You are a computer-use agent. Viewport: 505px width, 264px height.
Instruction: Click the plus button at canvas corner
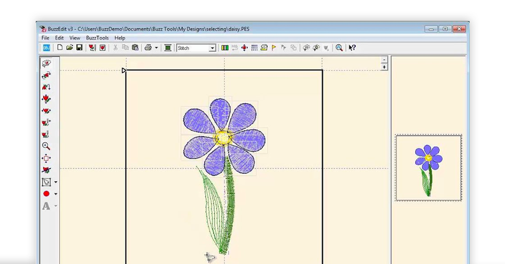coord(384,67)
